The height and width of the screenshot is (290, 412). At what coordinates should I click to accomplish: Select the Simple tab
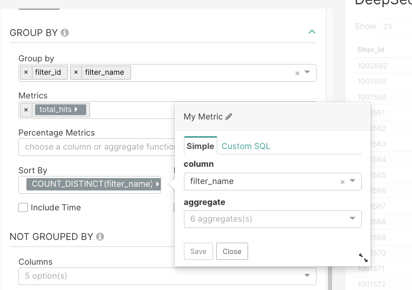200,146
